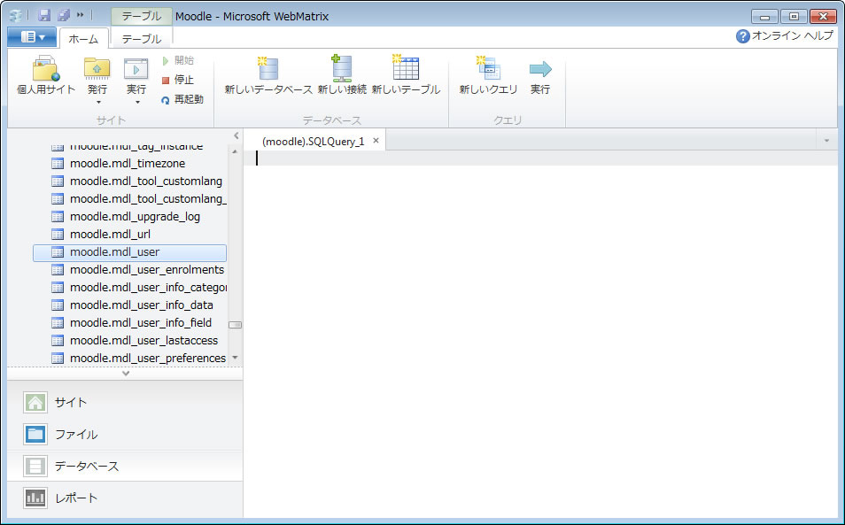Open the サイト workspace
845x525 pixels.
71,402
